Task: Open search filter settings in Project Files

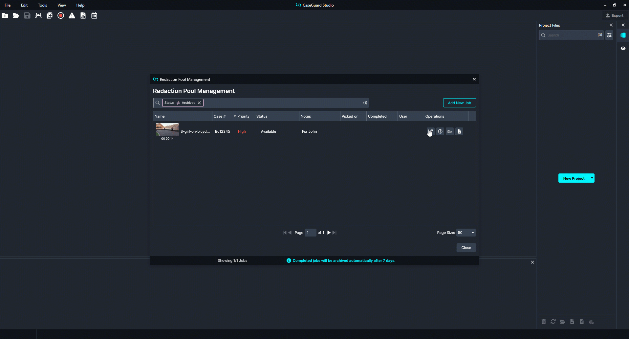Action: (x=609, y=35)
